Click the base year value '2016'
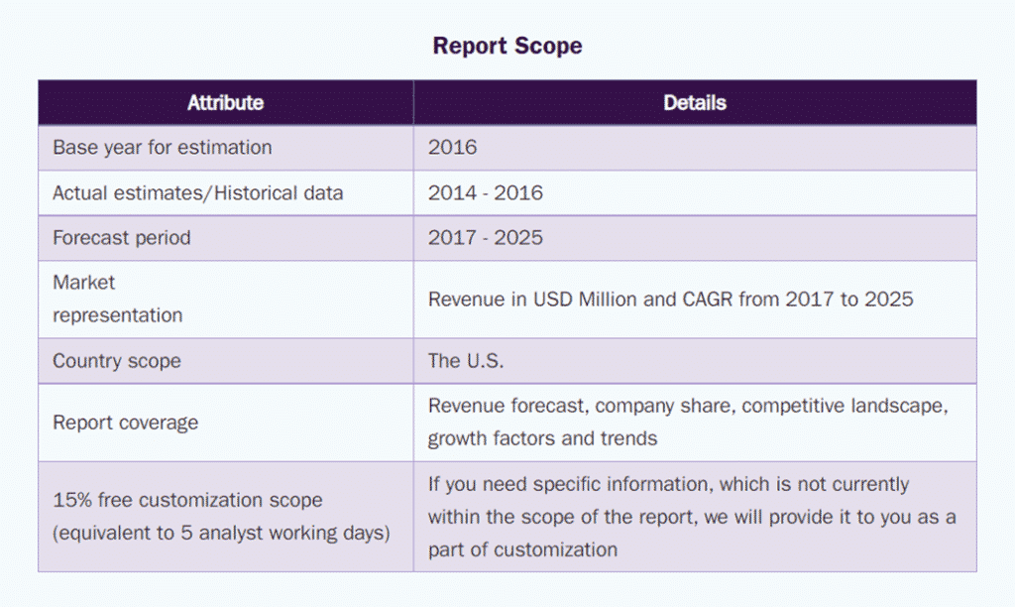Screen dimensions: 1015x607 pyautogui.click(x=452, y=148)
